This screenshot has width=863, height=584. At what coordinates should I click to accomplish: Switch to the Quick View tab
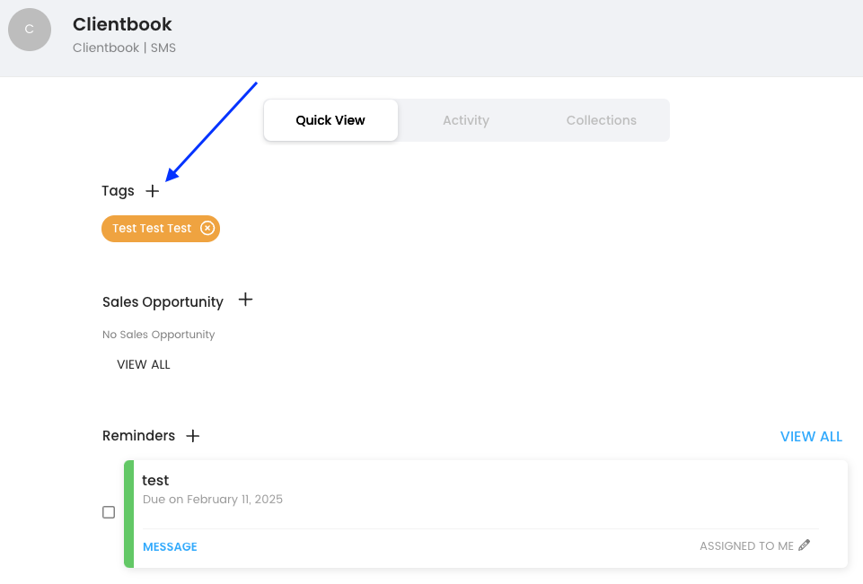tap(330, 120)
